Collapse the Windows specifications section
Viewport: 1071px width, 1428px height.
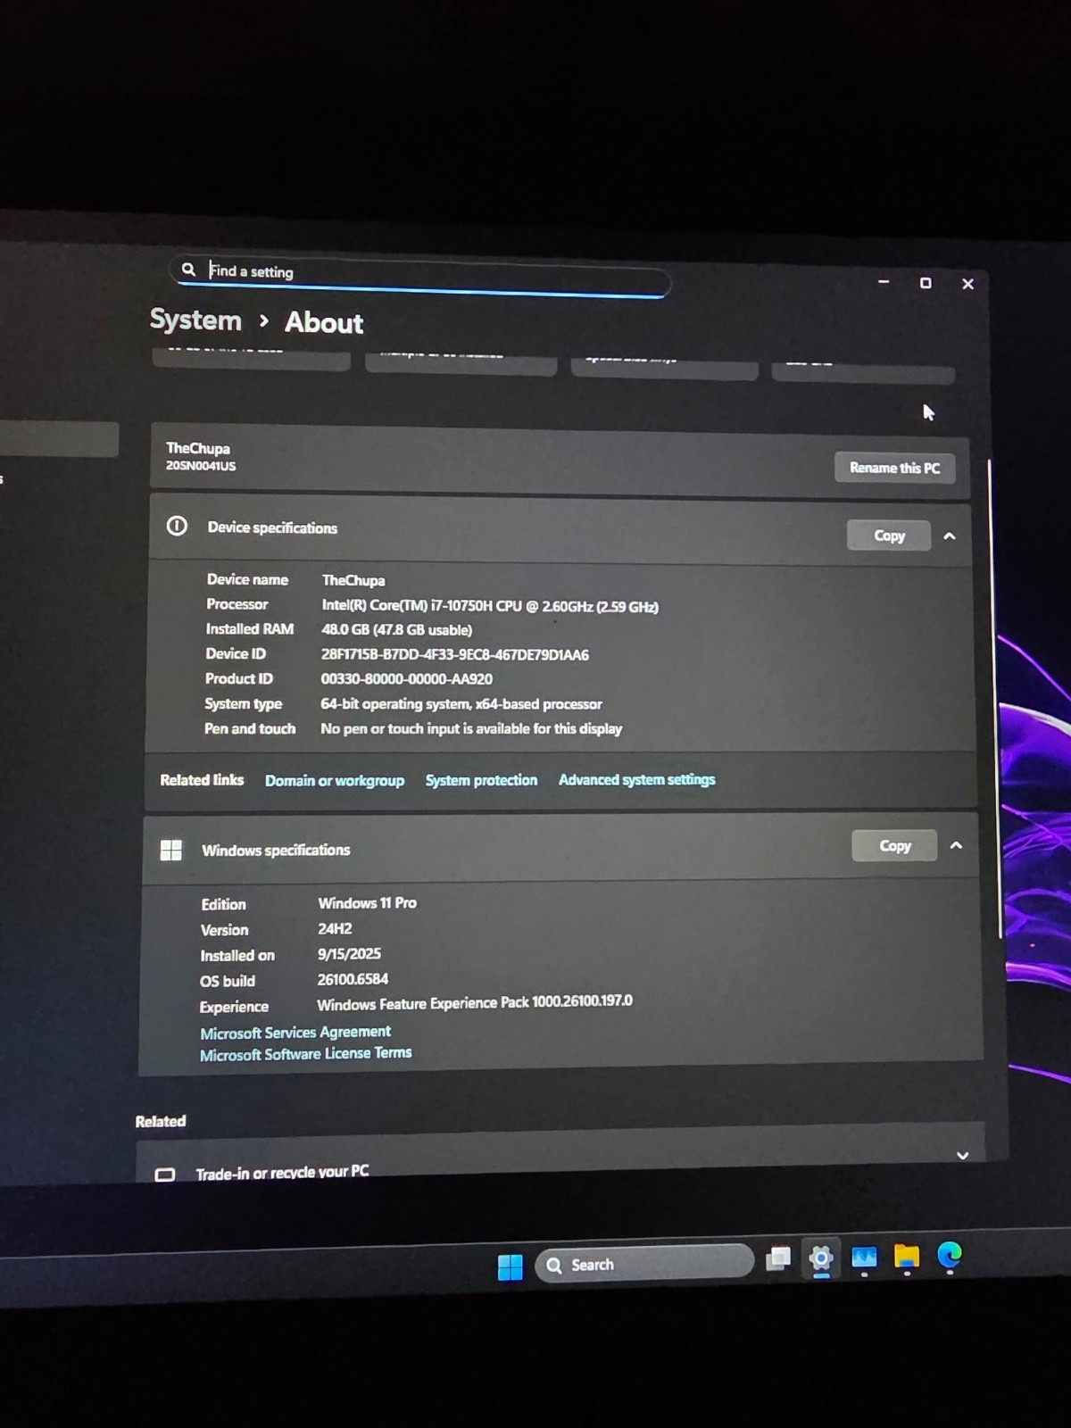956,845
